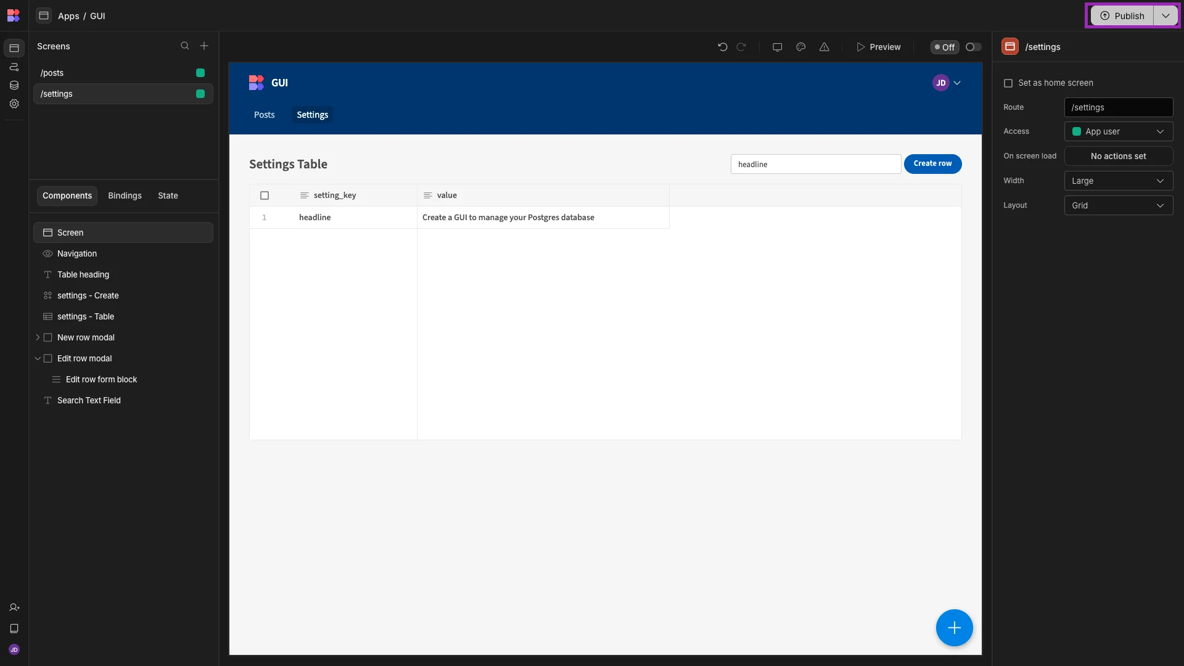1184x666 pixels.
Task: Open the Publish dropdown arrow
Action: tap(1165, 15)
